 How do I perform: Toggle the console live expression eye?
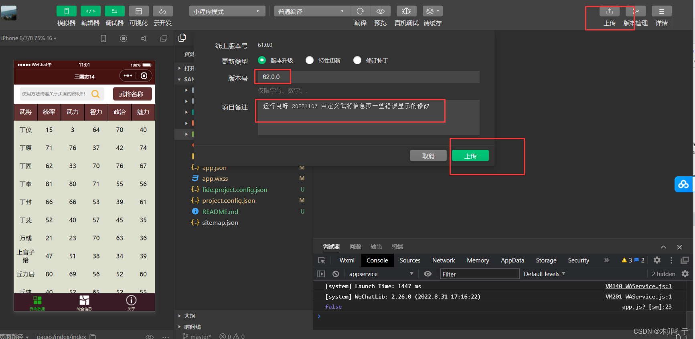click(428, 274)
